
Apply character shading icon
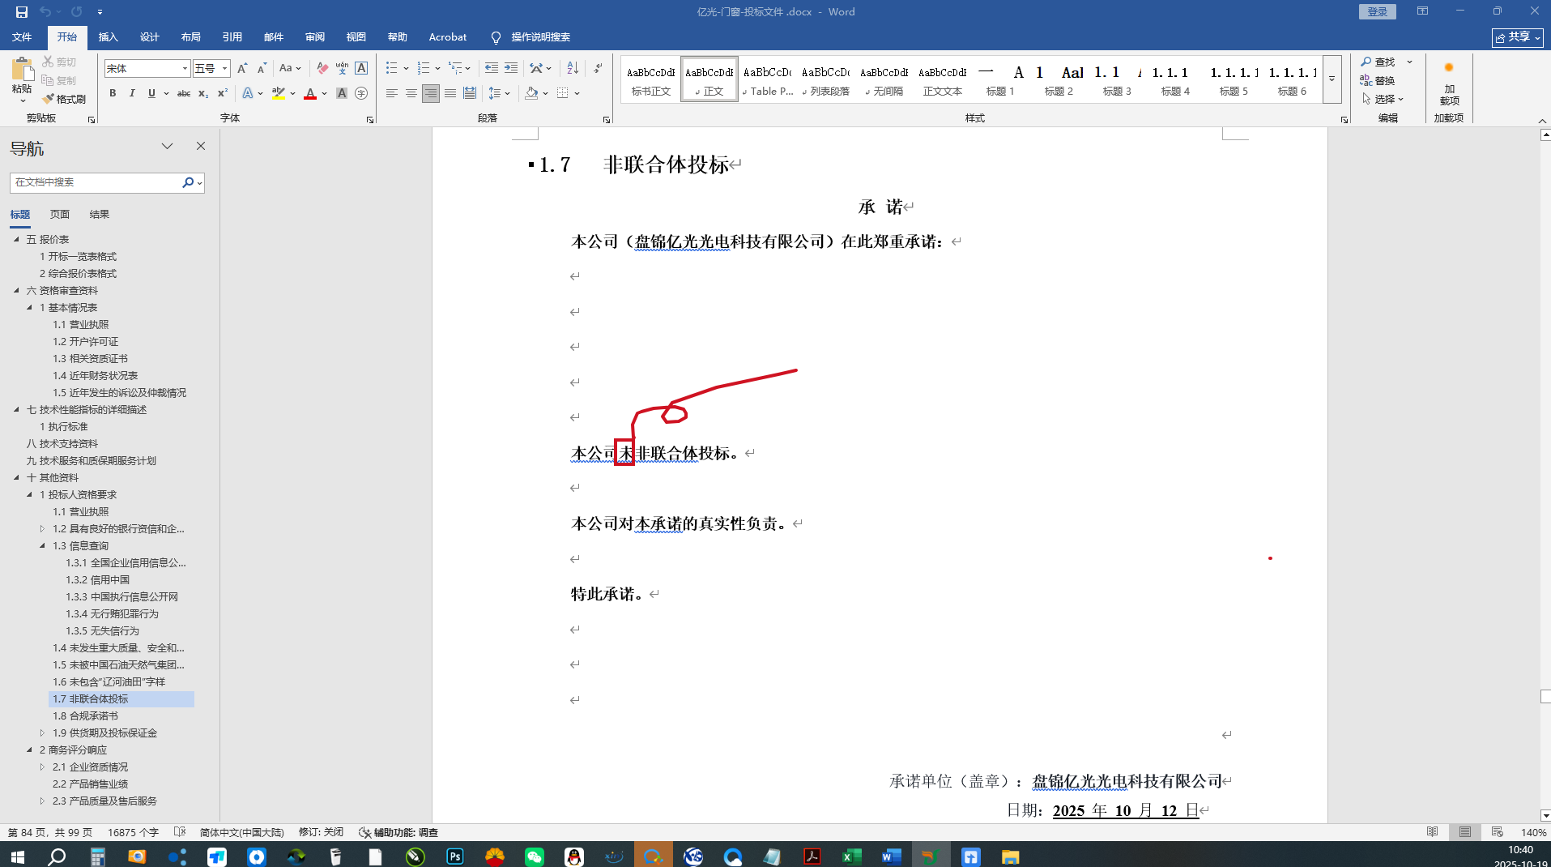[x=342, y=93]
